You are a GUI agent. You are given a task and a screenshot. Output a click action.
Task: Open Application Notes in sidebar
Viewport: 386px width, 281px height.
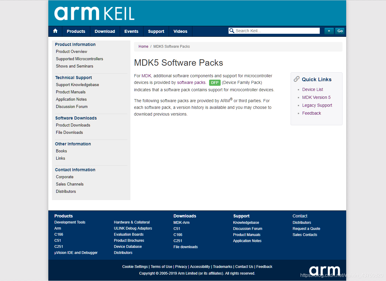coord(71,99)
